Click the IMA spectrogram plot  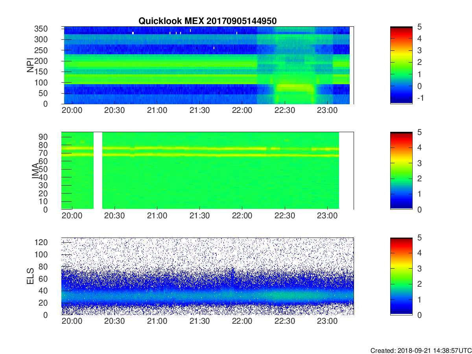tap(208, 171)
